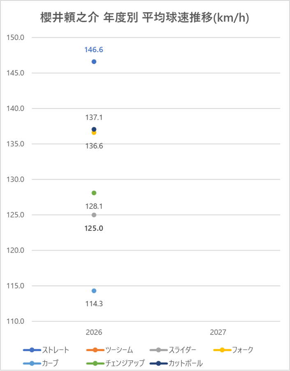Select the 146.6 data label
The height and width of the screenshot is (371, 290).
(x=94, y=50)
